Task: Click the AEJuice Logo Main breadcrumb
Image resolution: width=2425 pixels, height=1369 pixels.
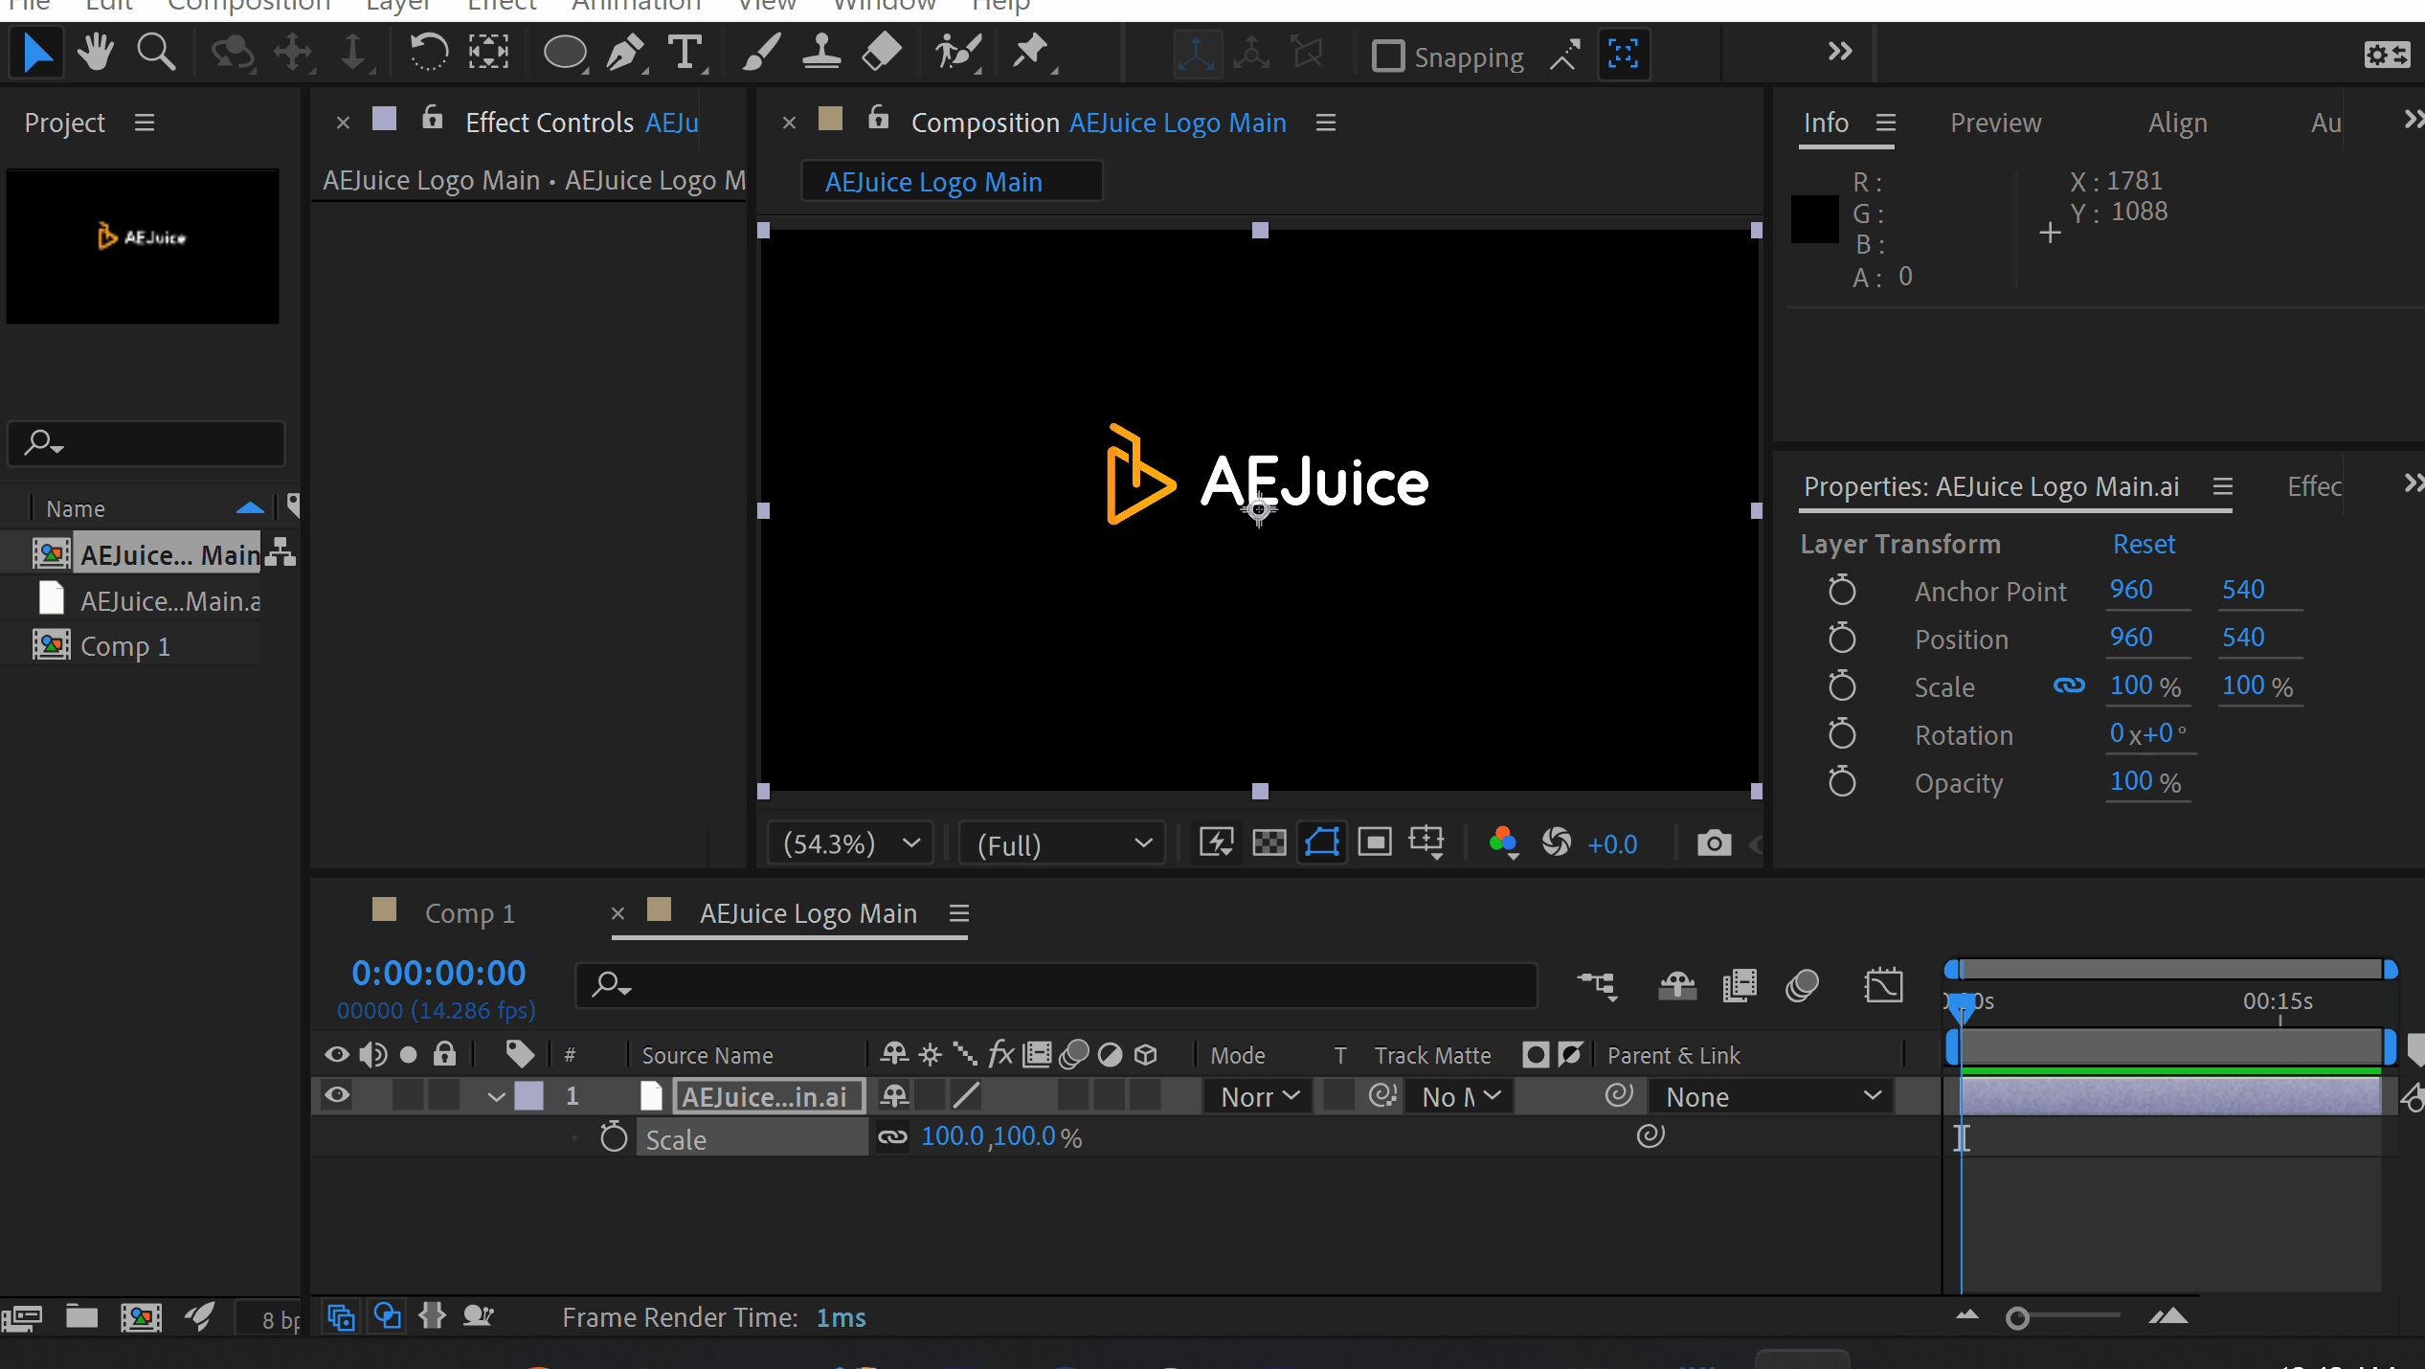Action: point(933,182)
